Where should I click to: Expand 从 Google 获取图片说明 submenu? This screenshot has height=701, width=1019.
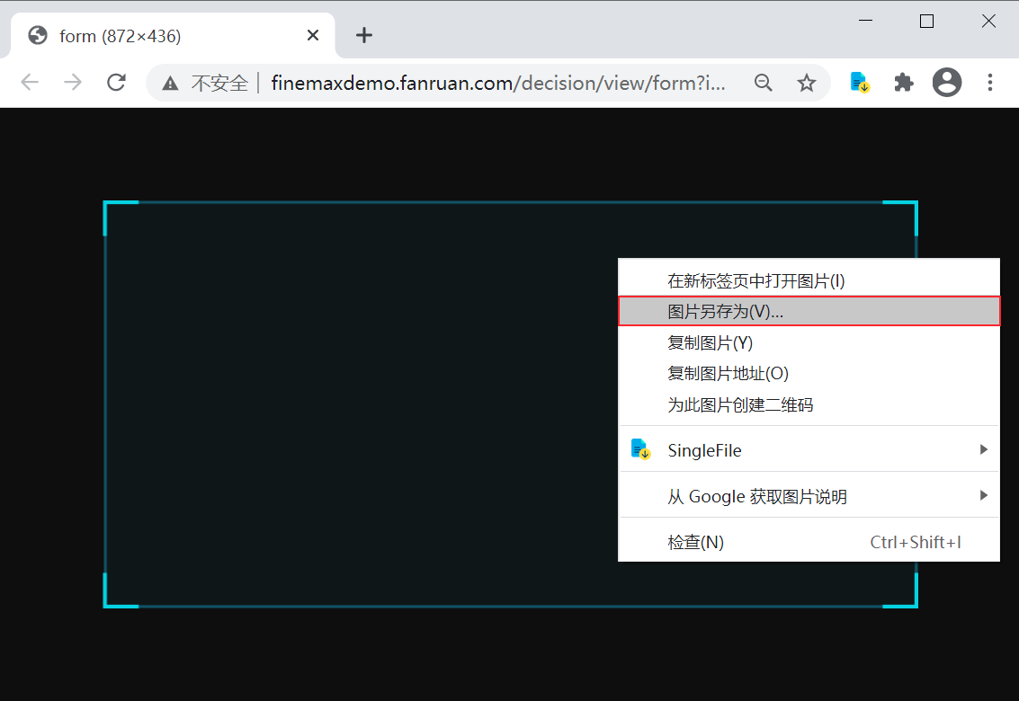point(983,496)
